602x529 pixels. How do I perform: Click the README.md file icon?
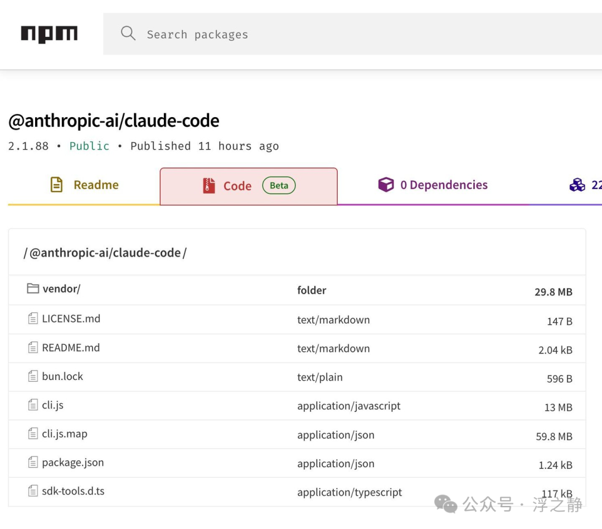click(33, 348)
